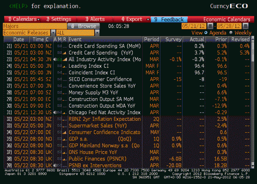Click relevance bar icon for Public Finances (PSNCR)

pos(65,159)
